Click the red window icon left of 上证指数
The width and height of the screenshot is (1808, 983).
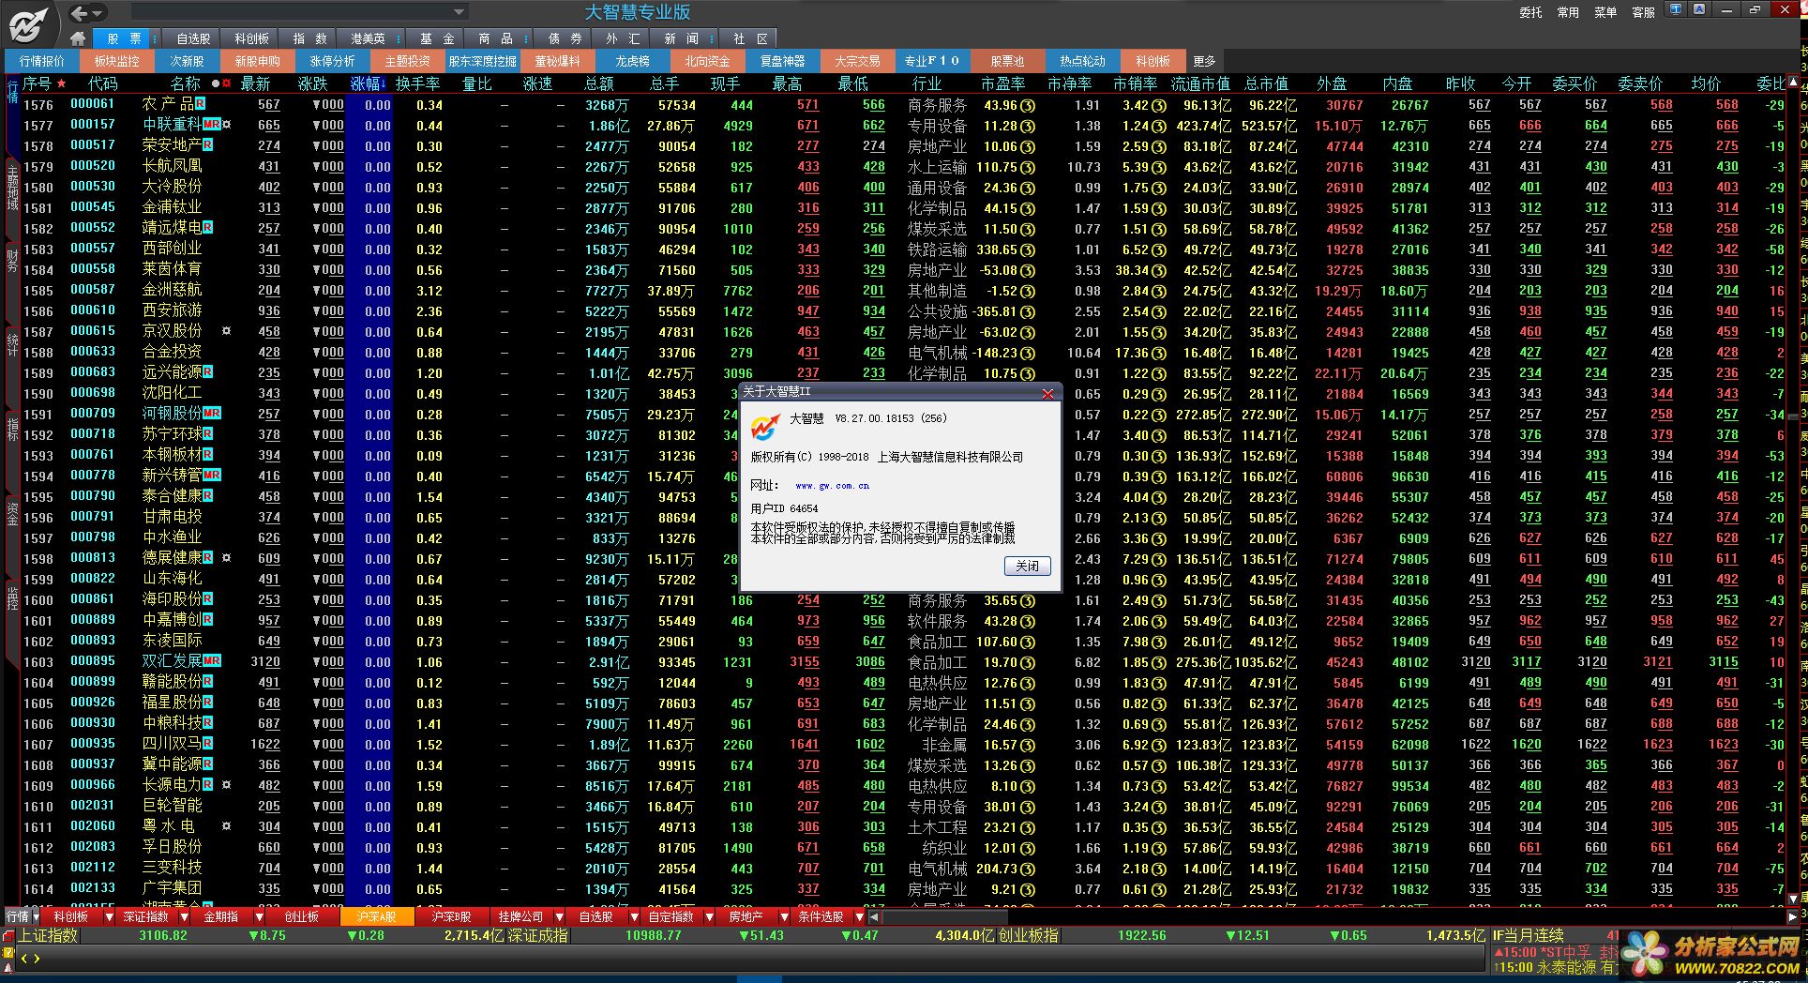click(x=8, y=936)
